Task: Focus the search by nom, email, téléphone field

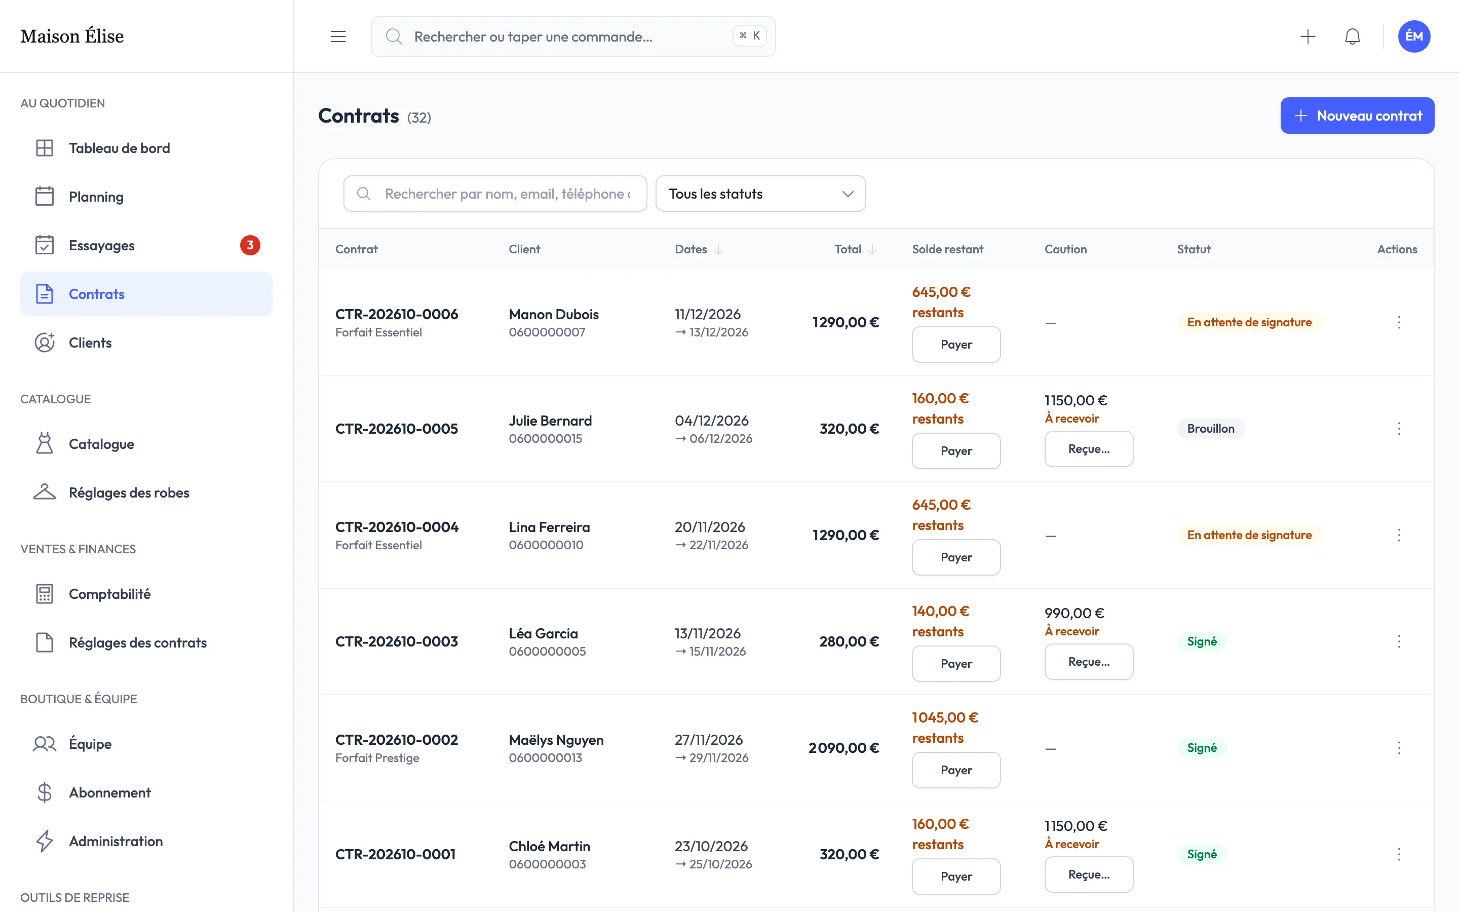Action: click(x=495, y=194)
